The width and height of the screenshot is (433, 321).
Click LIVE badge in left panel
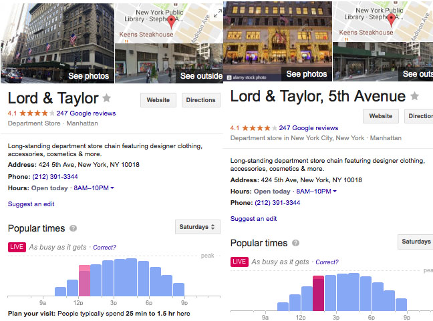pyautogui.click(x=17, y=247)
